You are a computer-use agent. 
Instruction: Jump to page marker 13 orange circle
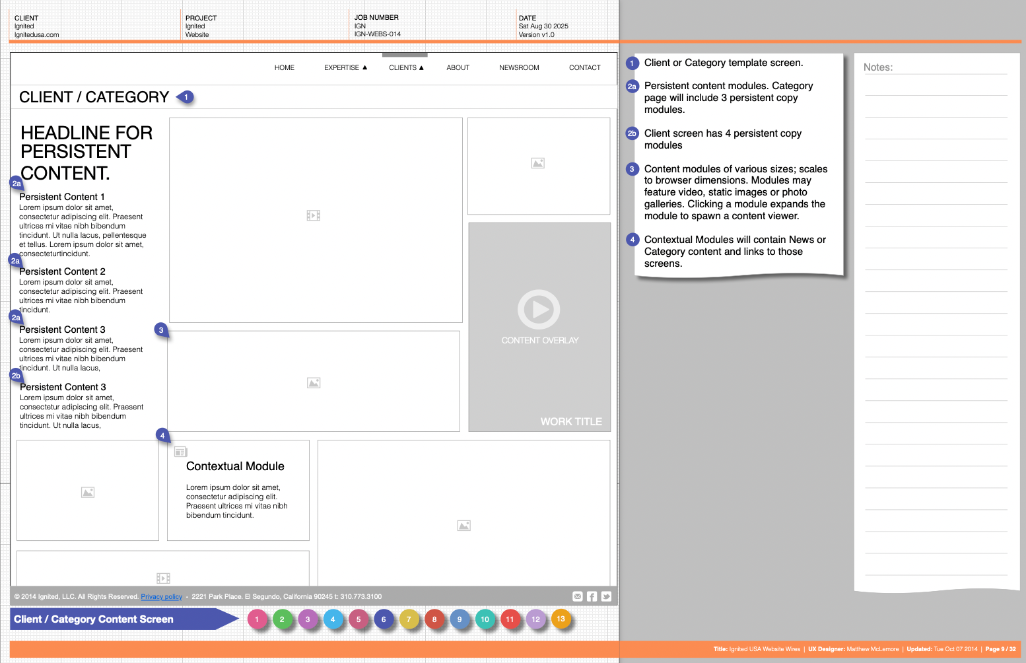(x=561, y=619)
